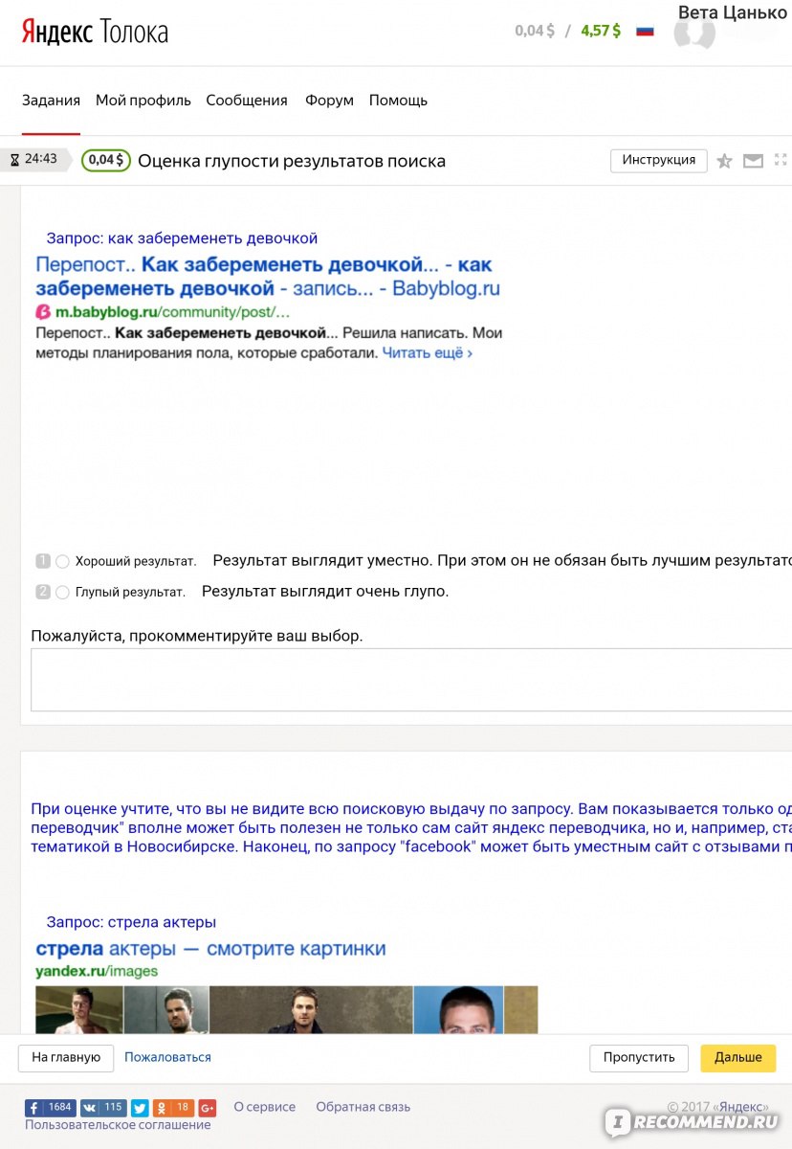Click the О сервисе footer link
Viewport: 792px width, 1149px height.
[265, 1107]
